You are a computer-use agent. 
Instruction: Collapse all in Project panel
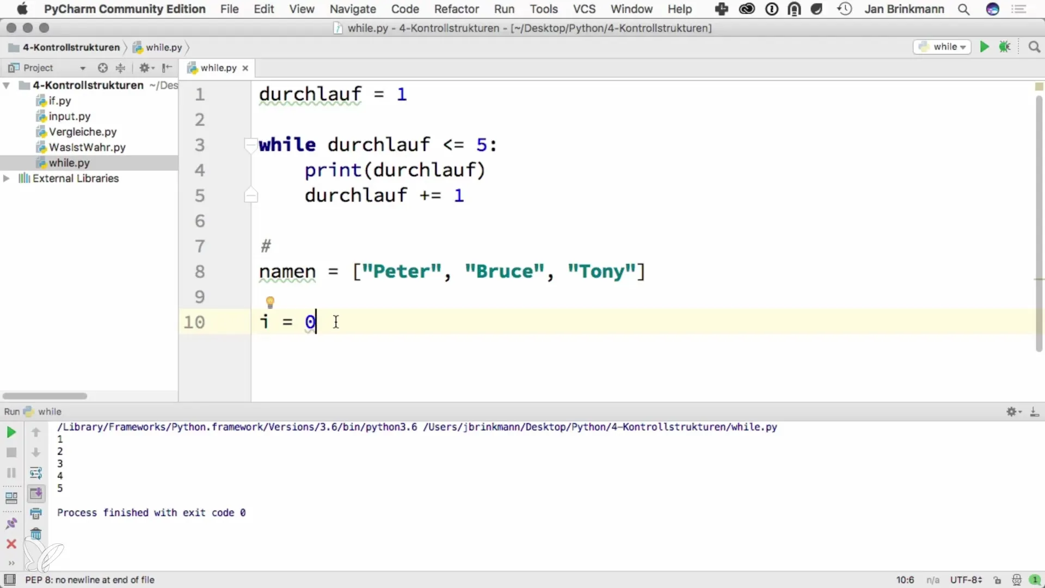120,68
